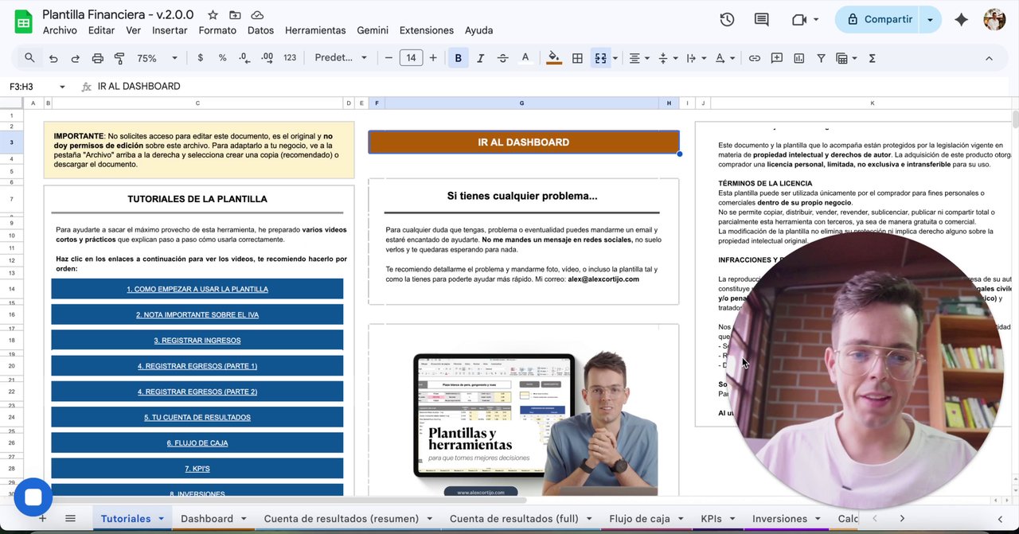Click the insert chart icon
This screenshot has width=1019, height=534.
[x=798, y=58]
